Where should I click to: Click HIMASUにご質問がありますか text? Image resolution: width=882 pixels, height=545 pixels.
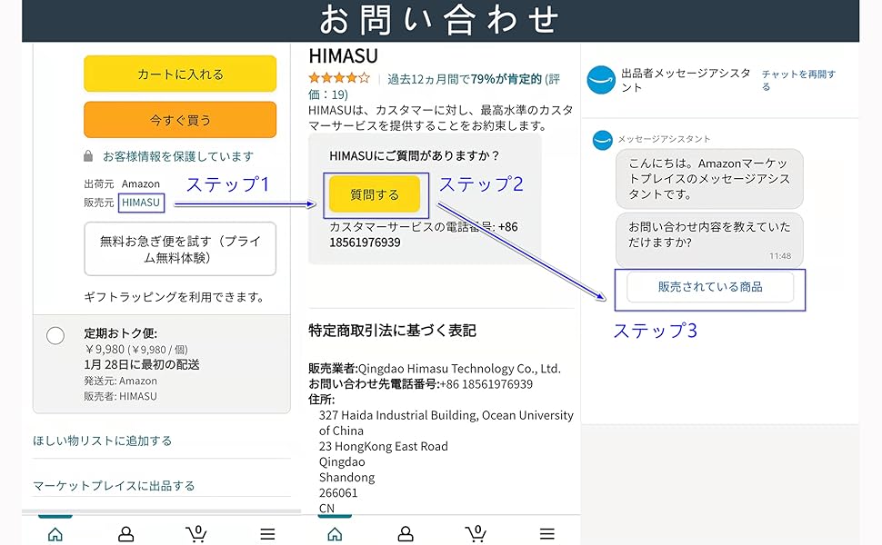click(415, 155)
